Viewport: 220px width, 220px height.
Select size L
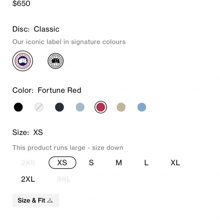[146, 163]
